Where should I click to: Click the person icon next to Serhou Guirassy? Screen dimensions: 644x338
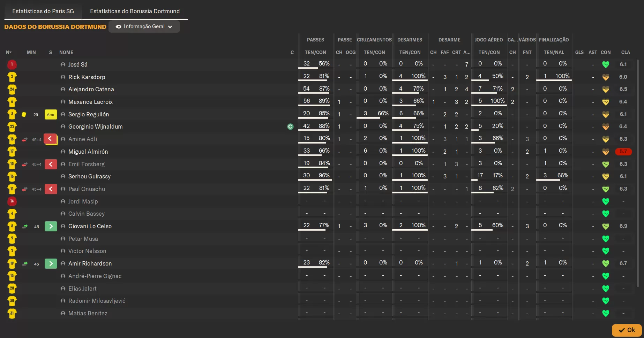(63, 176)
